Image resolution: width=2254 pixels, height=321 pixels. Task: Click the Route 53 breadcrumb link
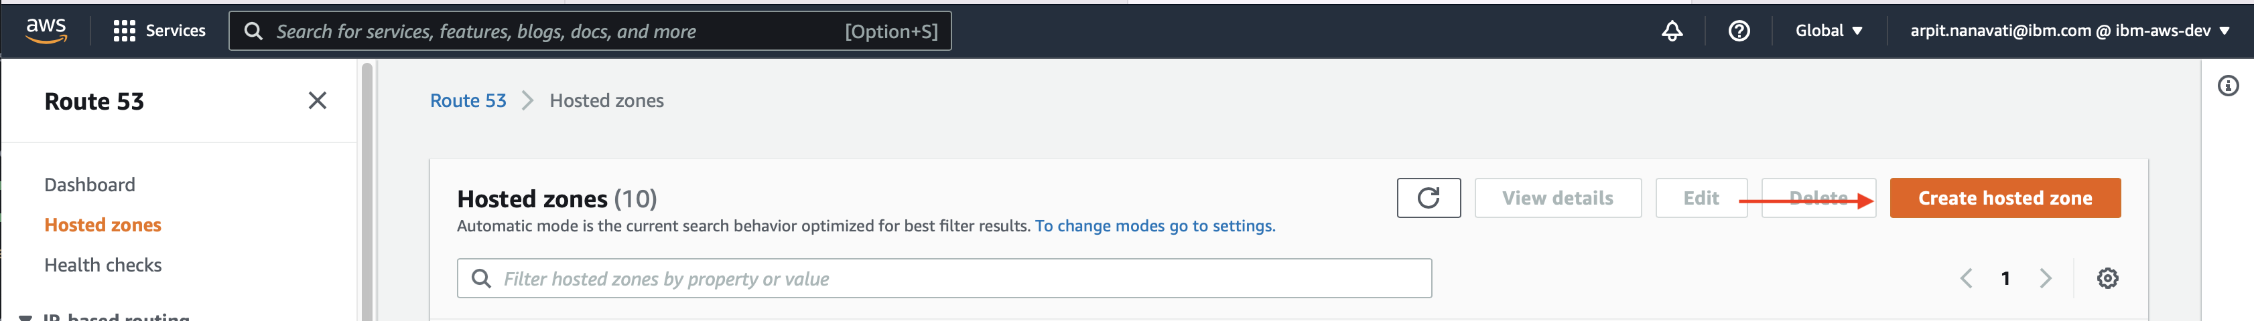(x=468, y=101)
